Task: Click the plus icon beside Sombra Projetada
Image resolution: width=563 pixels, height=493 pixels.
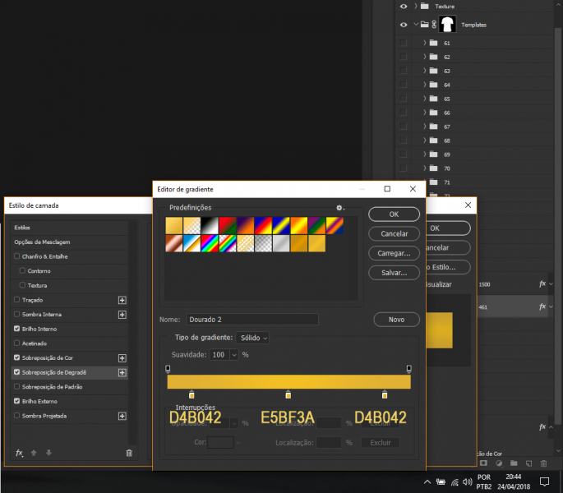Action: [122, 417]
